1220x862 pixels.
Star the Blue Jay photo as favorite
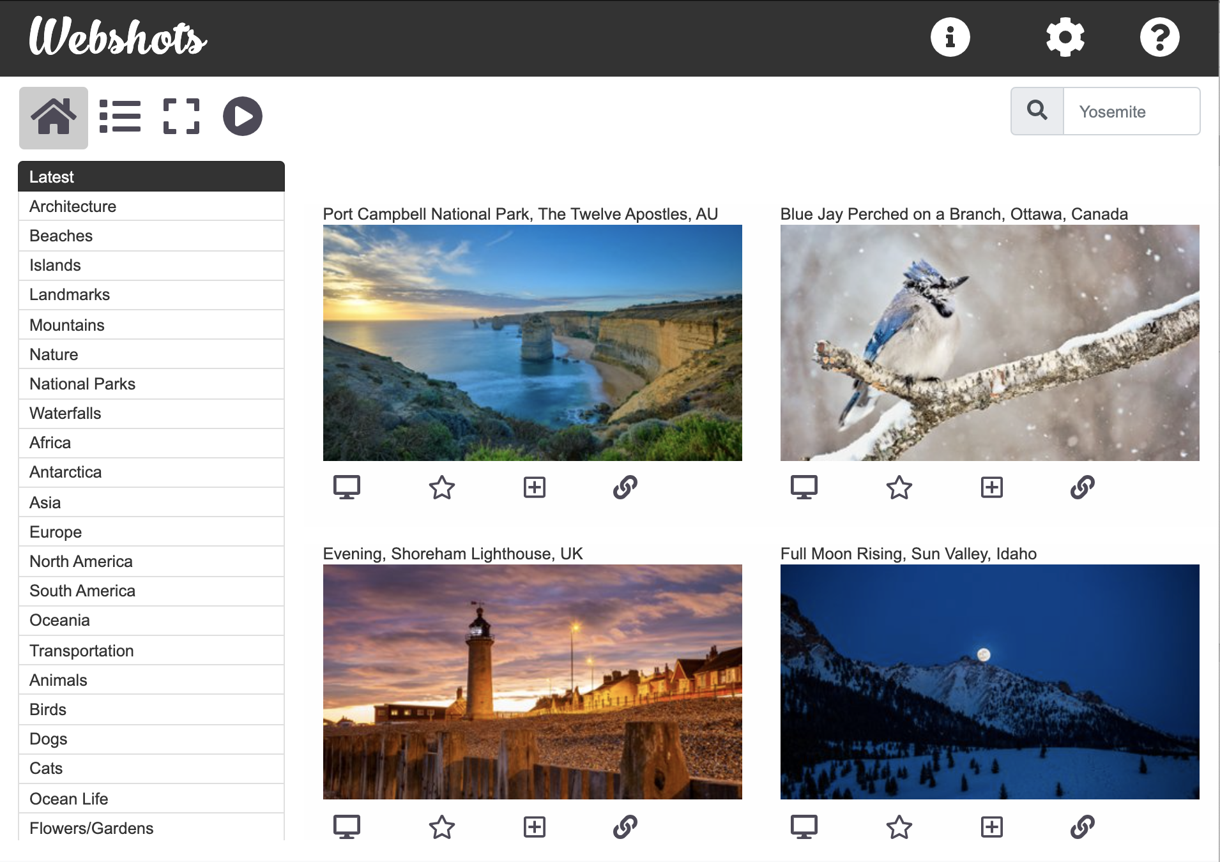899,488
